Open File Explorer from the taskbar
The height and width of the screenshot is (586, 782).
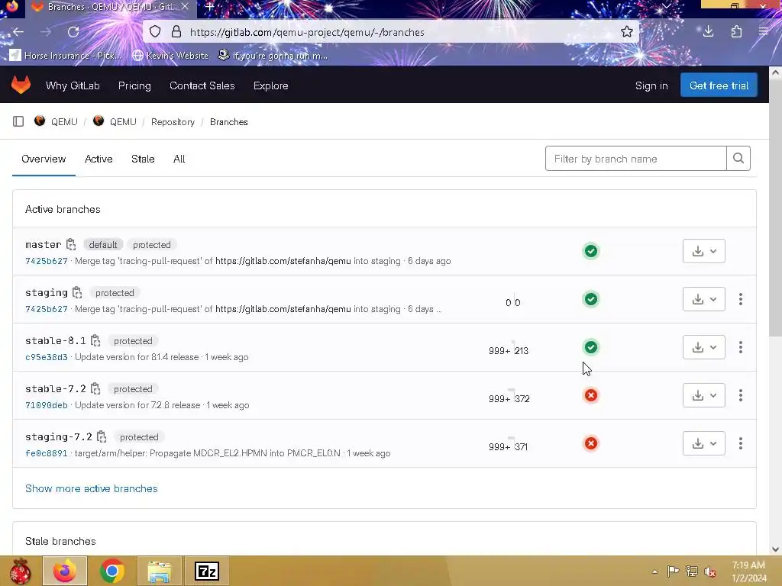[x=160, y=571]
